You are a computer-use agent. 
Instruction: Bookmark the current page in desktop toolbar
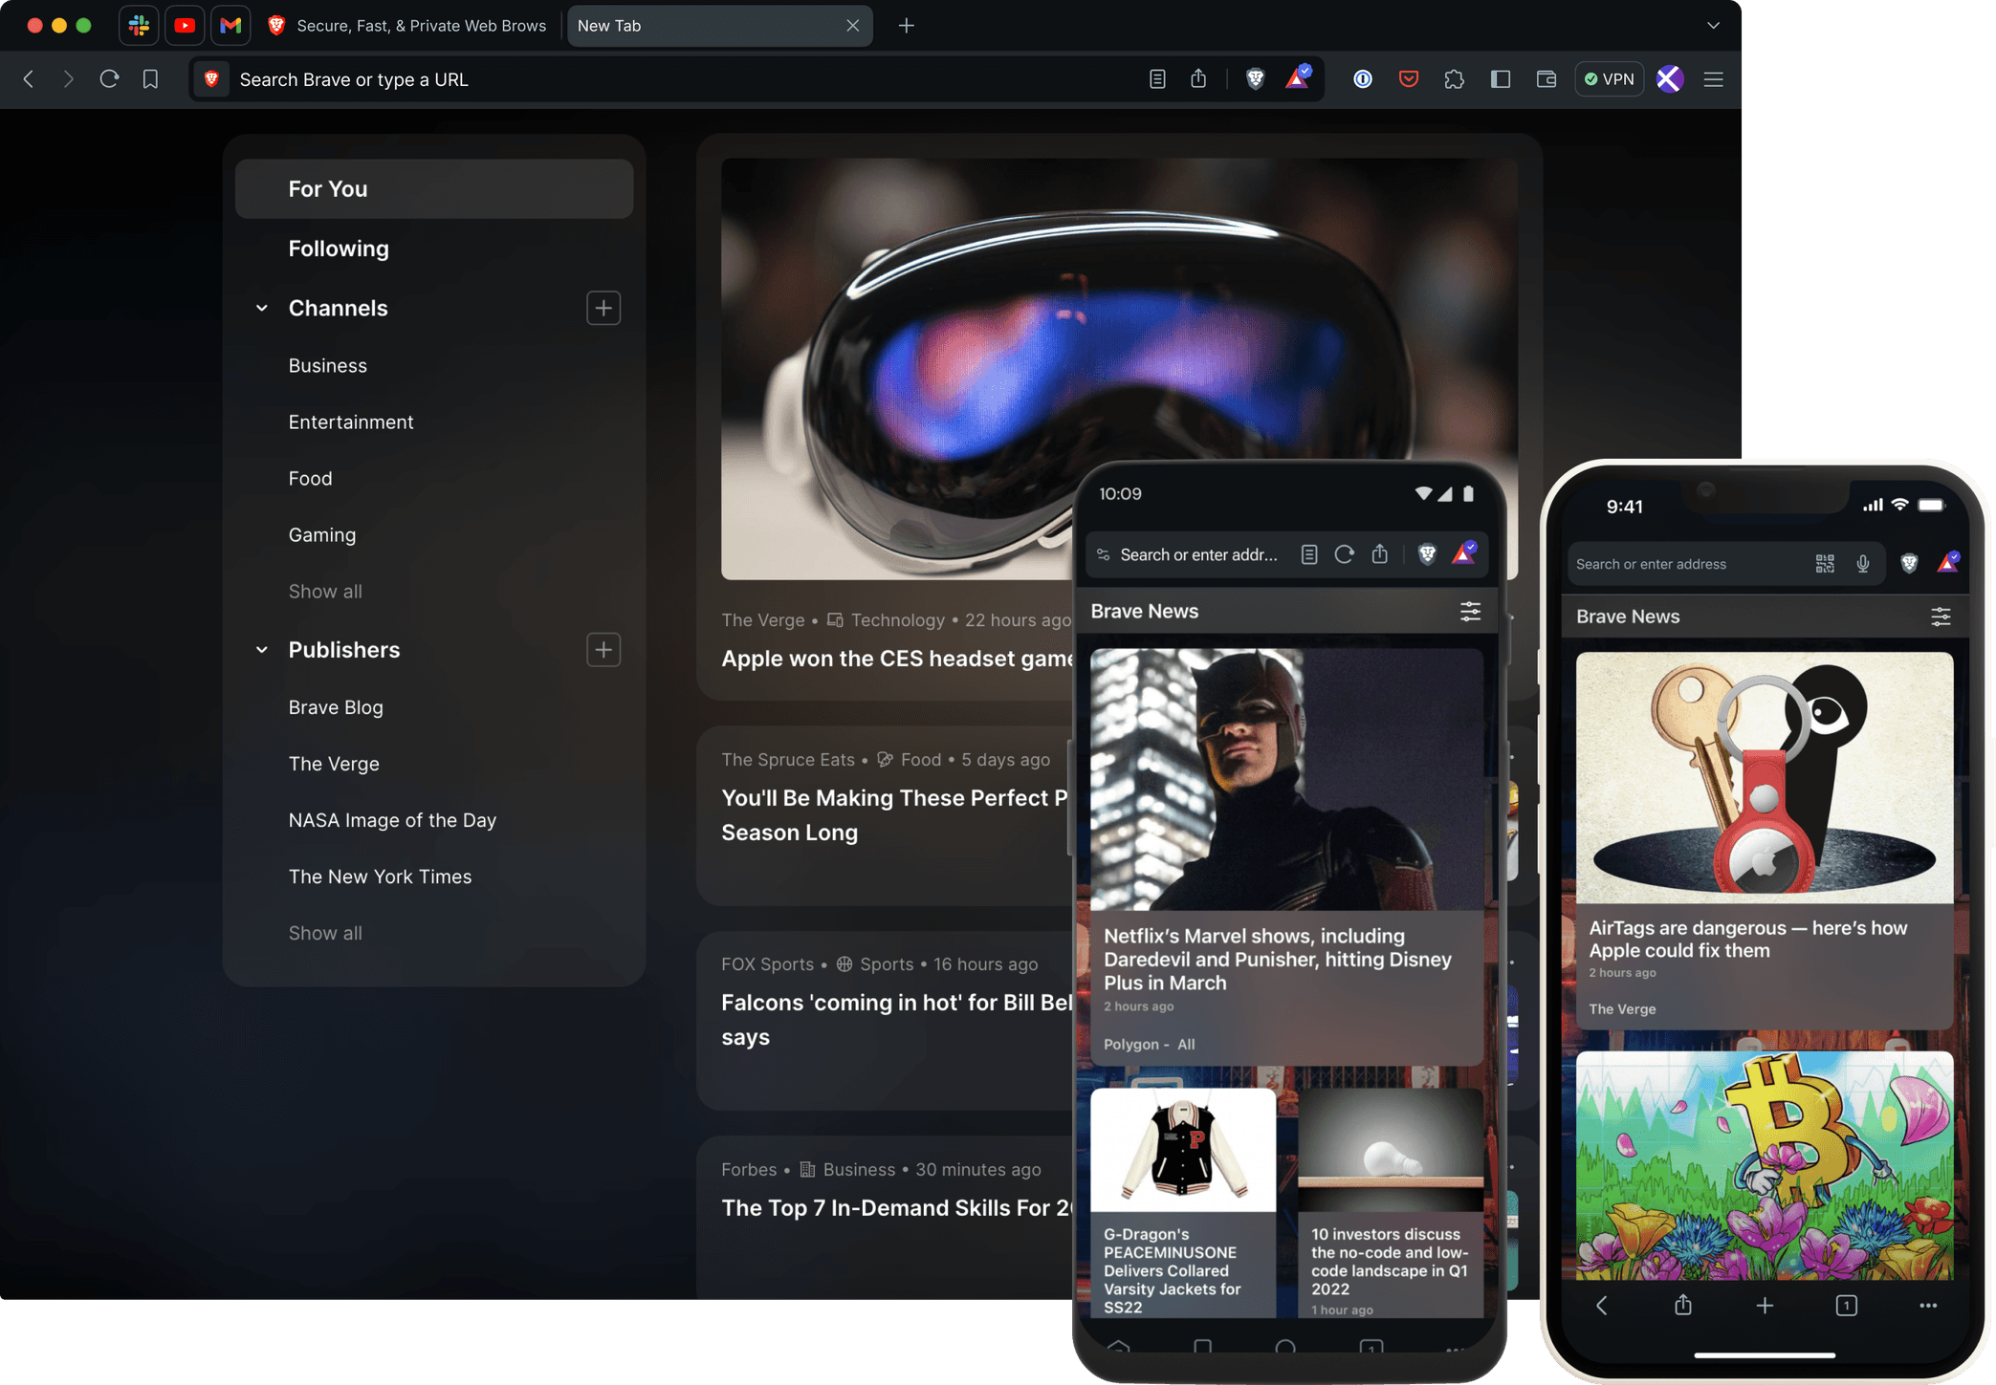tap(150, 79)
